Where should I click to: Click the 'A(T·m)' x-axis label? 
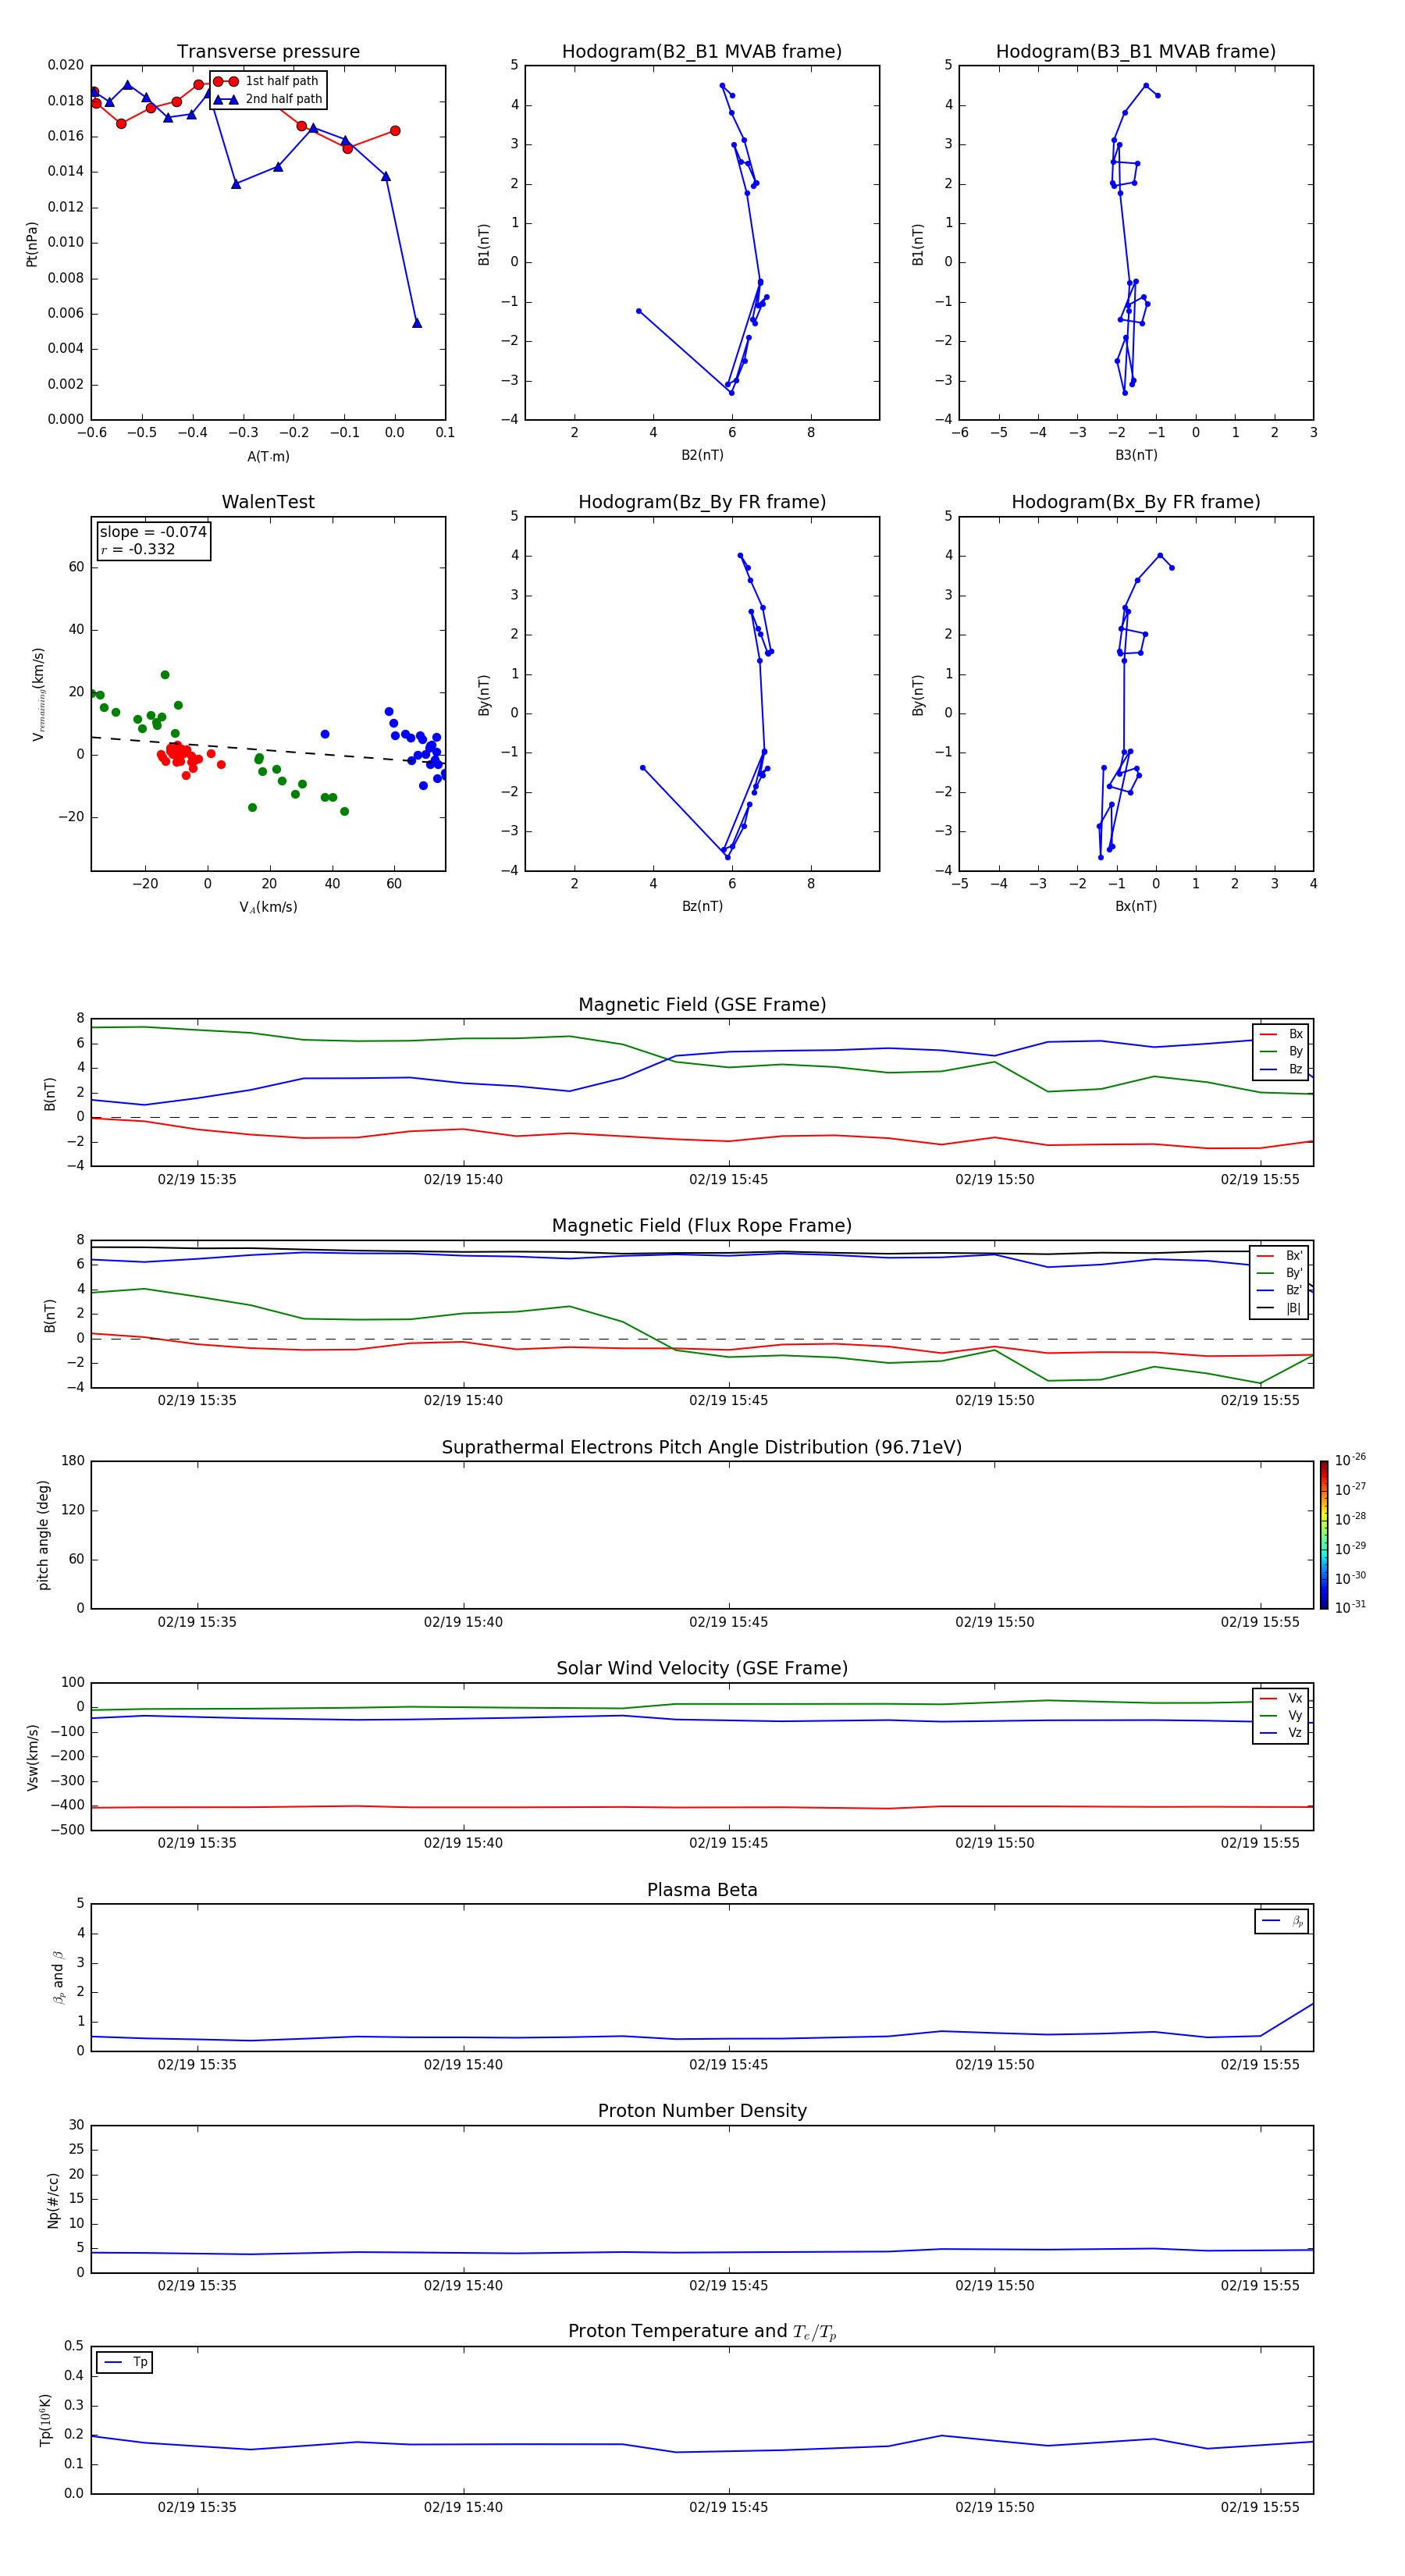point(268,456)
